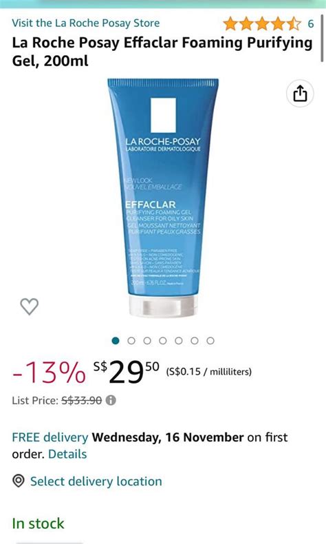Jump to the last image dot
Viewport: 326px width, 544px height.
[x=210, y=341]
